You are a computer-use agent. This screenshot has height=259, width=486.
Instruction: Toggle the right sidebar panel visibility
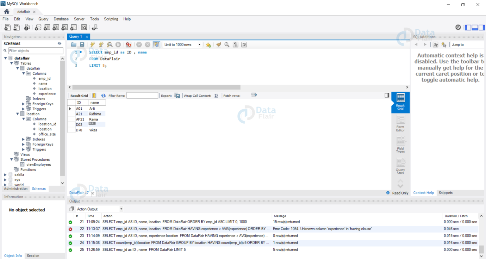point(482,28)
